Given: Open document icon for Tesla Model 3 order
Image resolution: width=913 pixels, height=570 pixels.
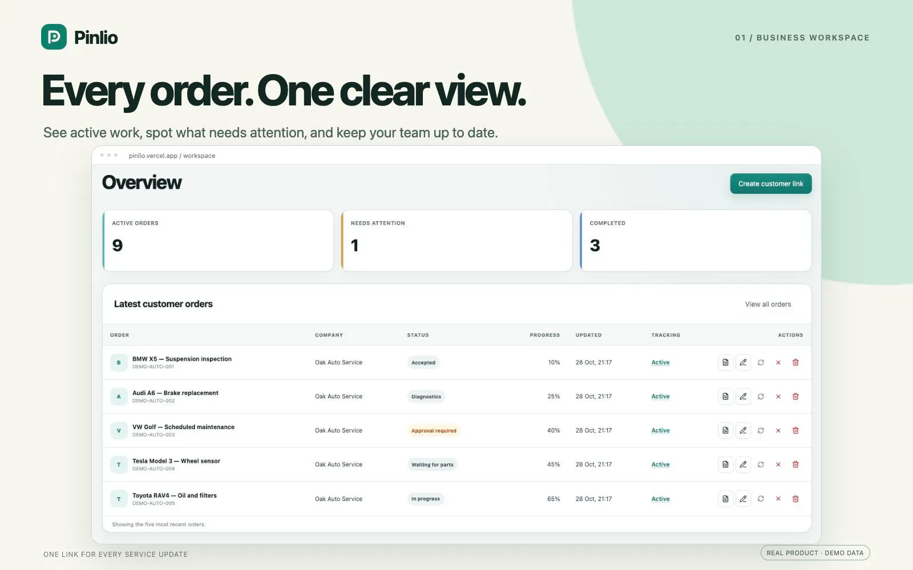Looking at the screenshot, I should [x=725, y=465].
